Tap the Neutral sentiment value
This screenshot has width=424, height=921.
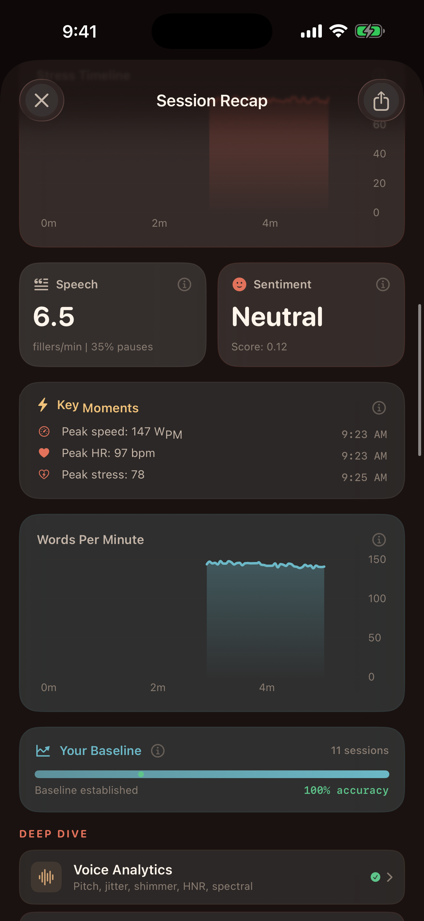pos(277,317)
